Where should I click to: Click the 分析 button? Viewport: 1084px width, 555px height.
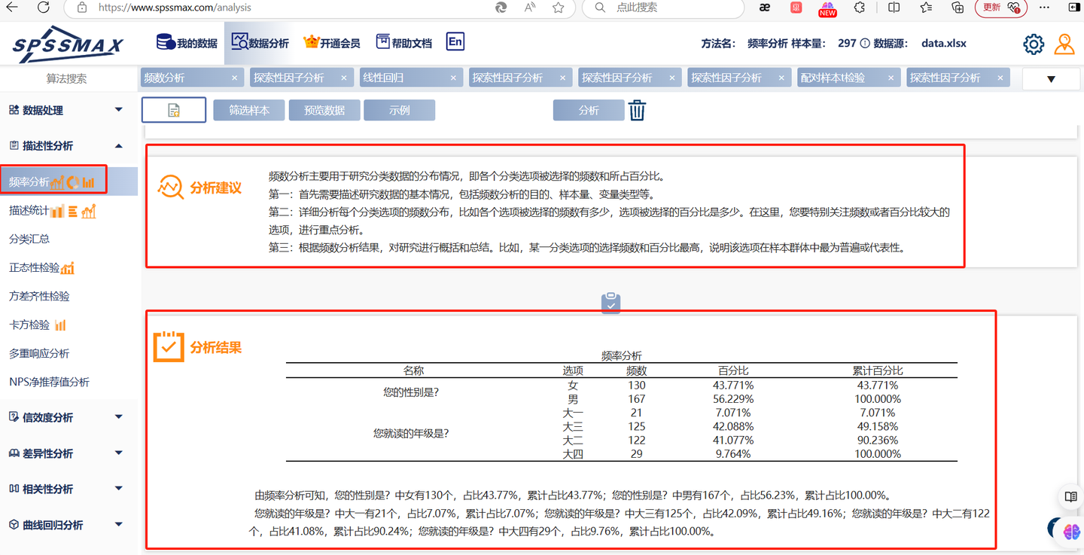click(589, 110)
